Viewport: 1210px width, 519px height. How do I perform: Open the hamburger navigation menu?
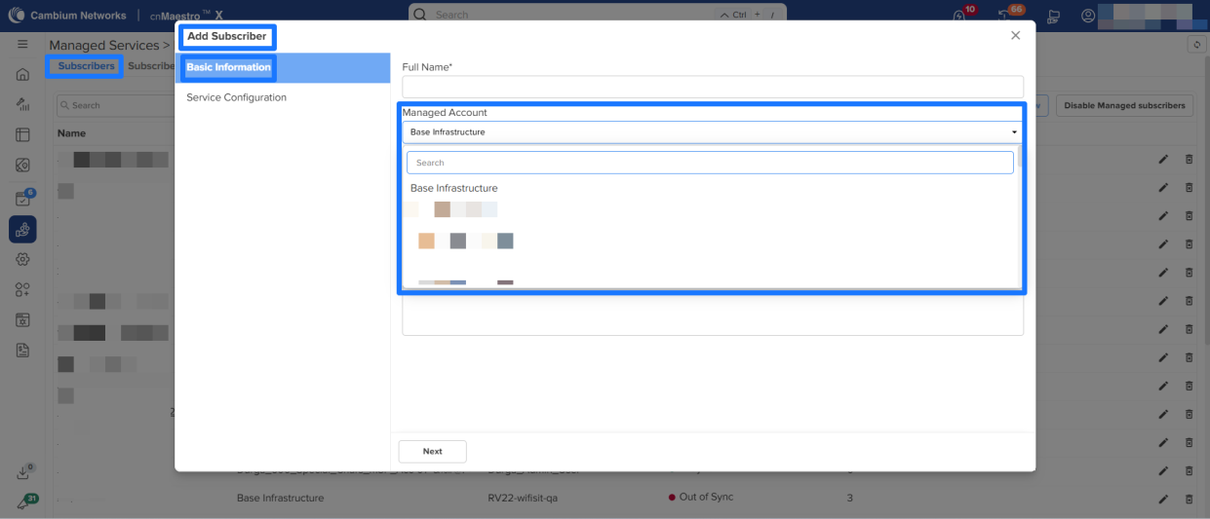click(x=22, y=45)
